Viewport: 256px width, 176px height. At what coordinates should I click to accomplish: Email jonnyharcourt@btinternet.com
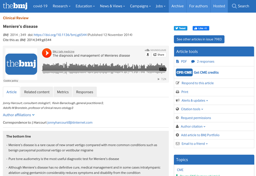(x=70, y=123)
